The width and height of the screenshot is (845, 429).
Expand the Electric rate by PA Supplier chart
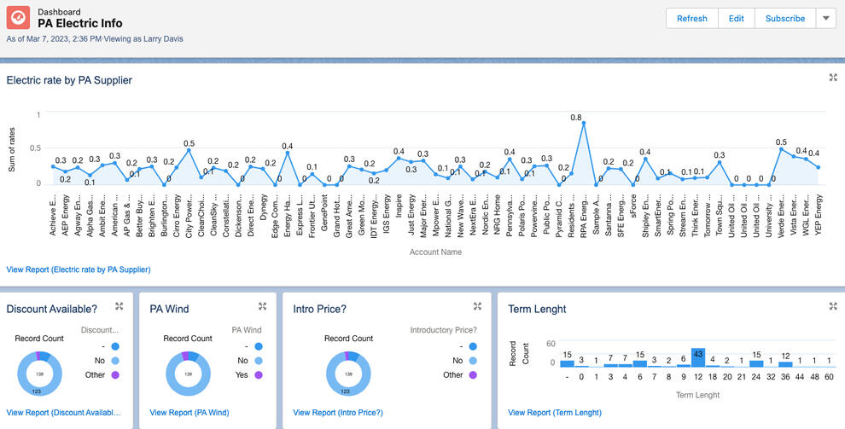833,78
